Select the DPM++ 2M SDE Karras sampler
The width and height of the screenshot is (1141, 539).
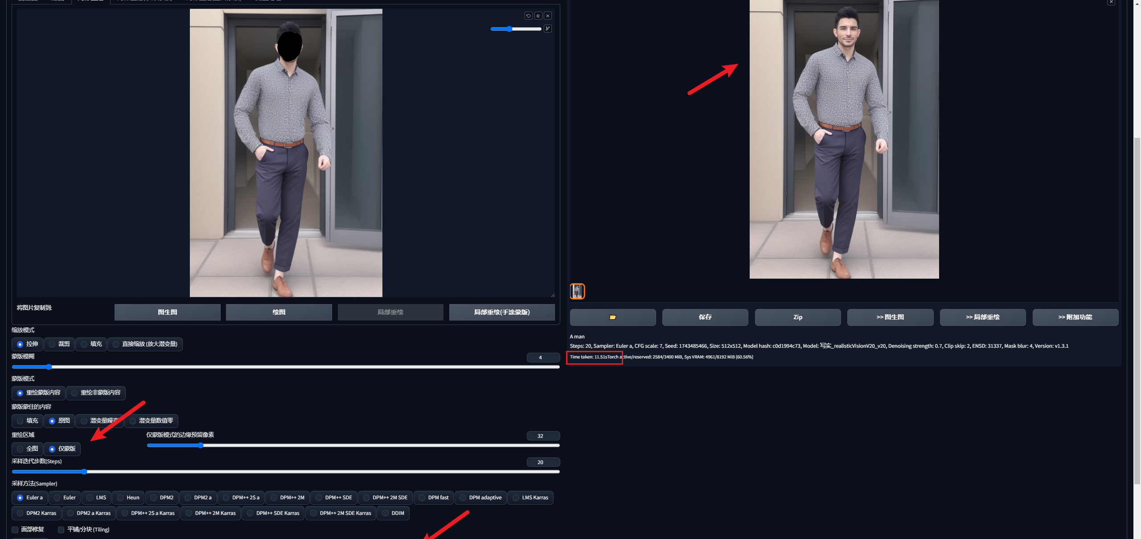[x=341, y=513]
